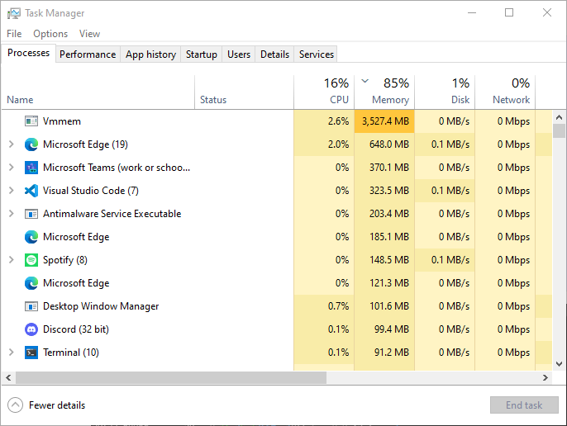Click the vertical scrollbar down arrow
This screenshot has width=567, height=426.
pos(559,364)
